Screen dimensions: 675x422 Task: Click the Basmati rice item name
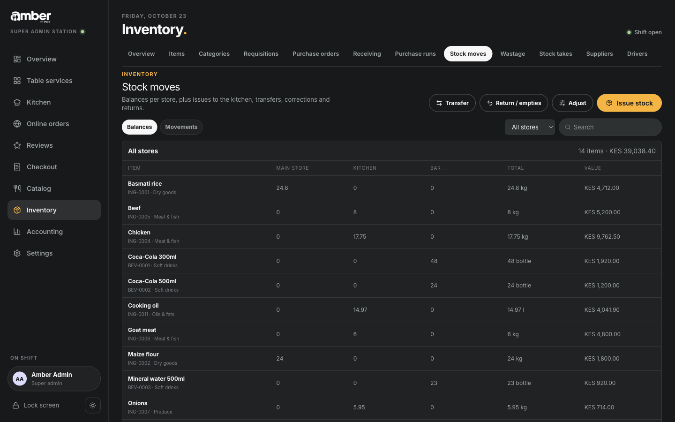click(x=145, y=184)
